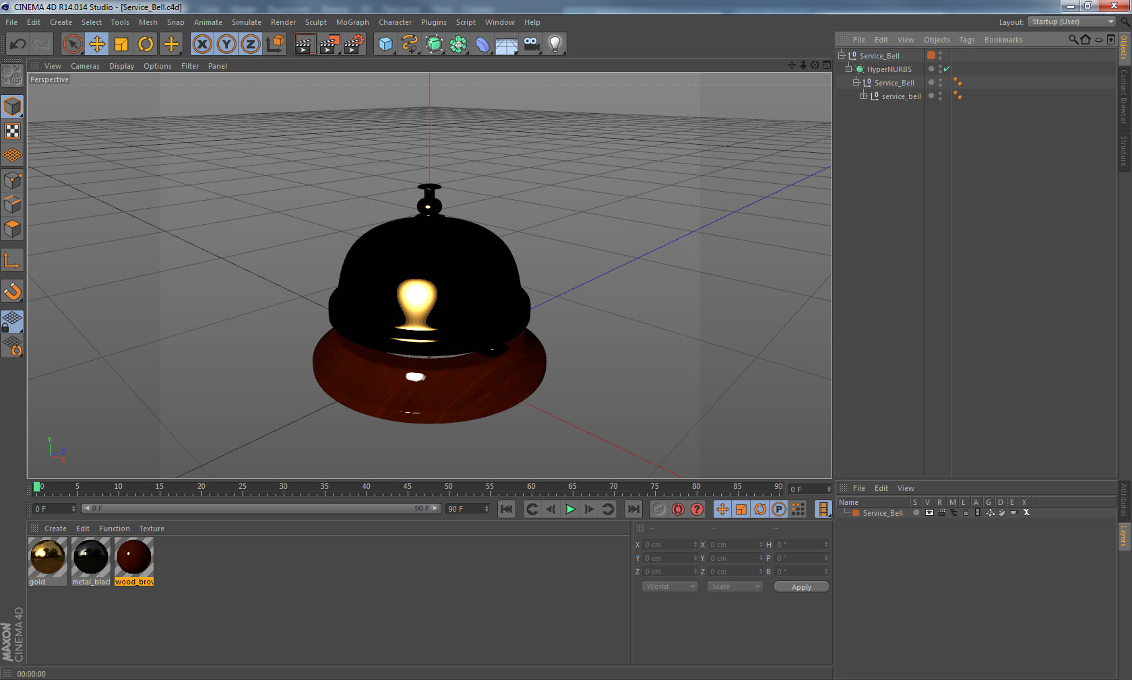
Task: Open the Simulate menu
Action: pyautogui.click(x=246, y=22)
